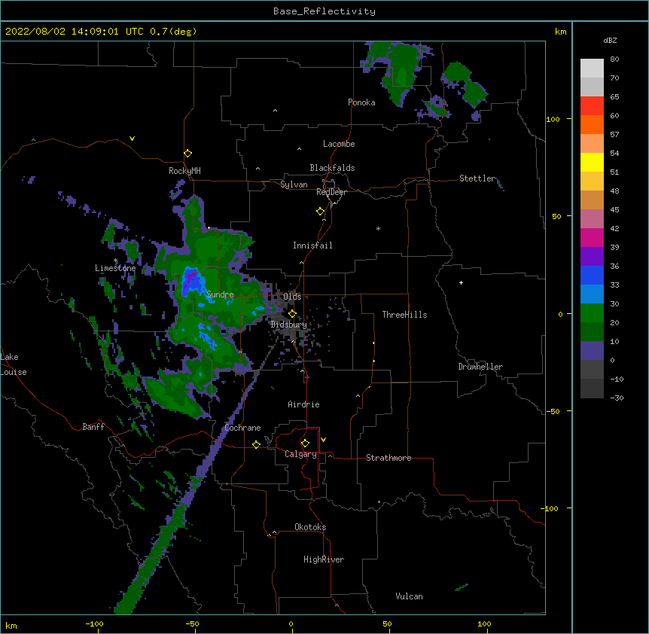The image size is (649, 634).
Task: Click the Airdrie city label
Action: [x=303, y=404]
